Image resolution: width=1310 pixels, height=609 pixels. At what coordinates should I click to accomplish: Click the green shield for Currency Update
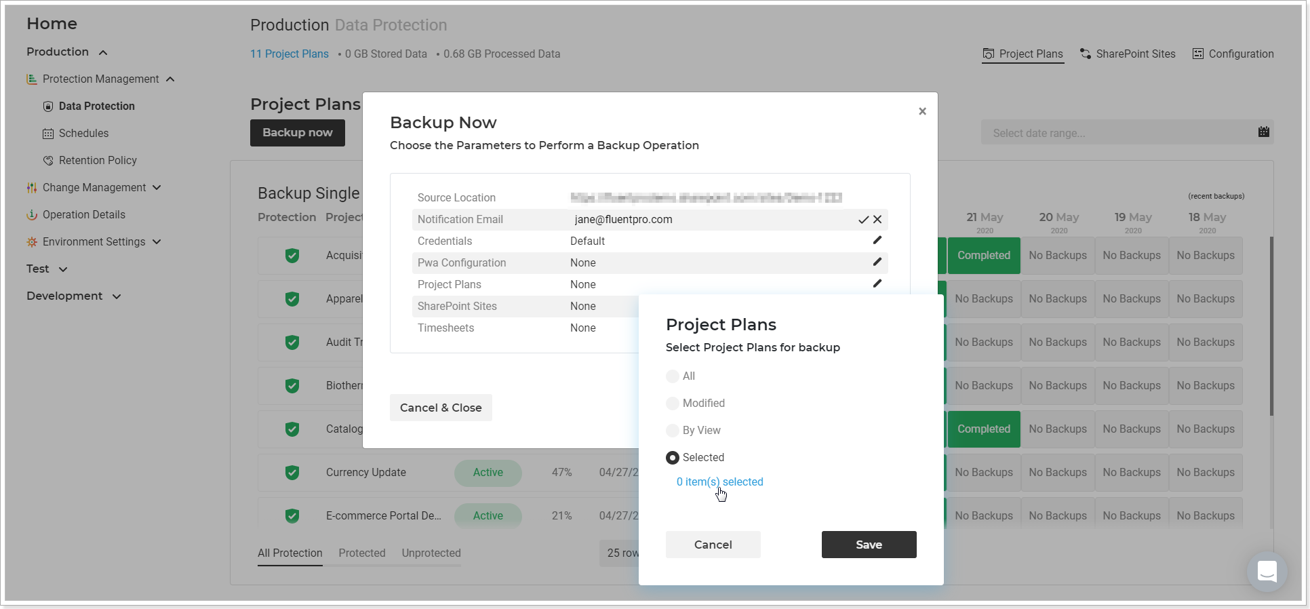click(292, 473)
